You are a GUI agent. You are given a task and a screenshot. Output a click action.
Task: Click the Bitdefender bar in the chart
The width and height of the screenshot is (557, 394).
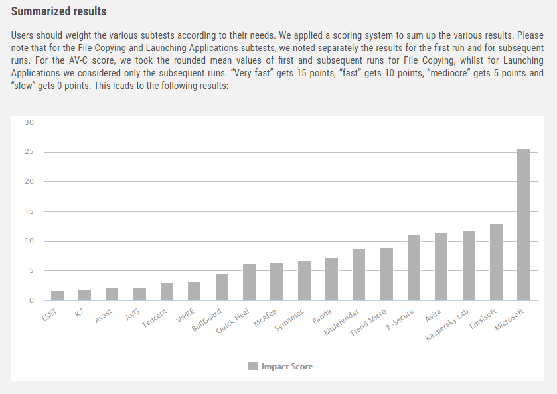(358, 275)
